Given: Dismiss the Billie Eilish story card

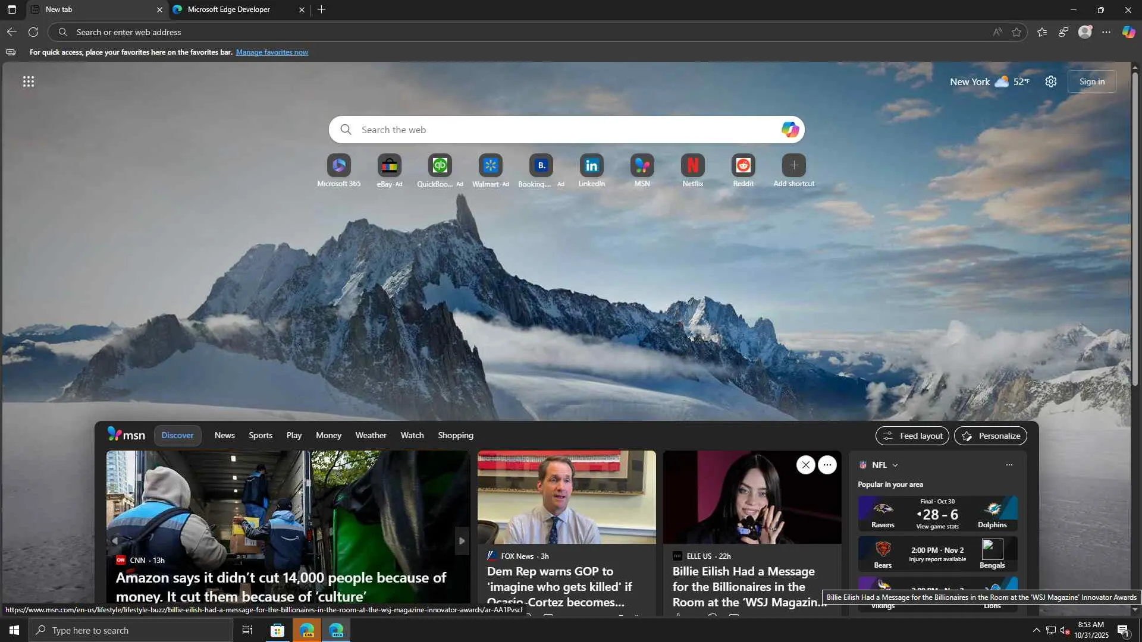Looking at the screenshot, I should (x=805, y=465).
